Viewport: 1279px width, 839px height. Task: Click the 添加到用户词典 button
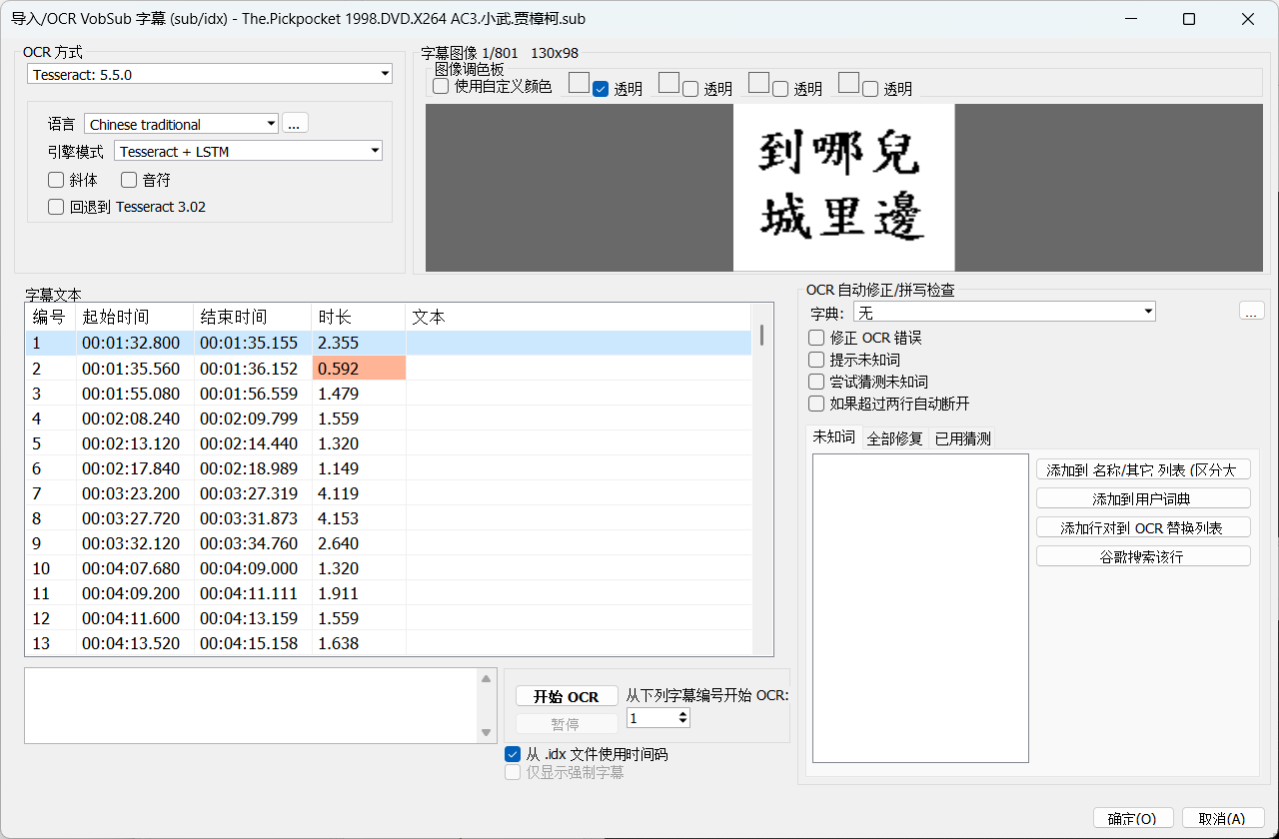tap(1142, 498)
